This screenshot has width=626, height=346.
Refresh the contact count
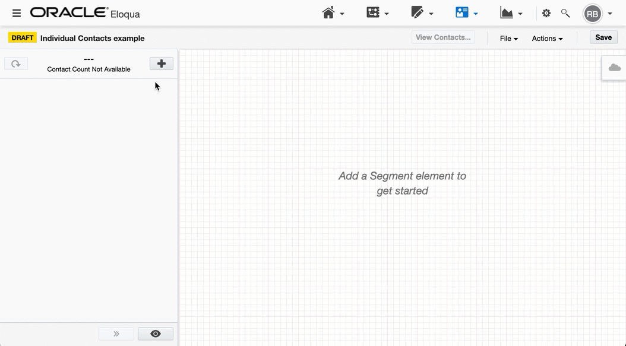pos(16,64)
